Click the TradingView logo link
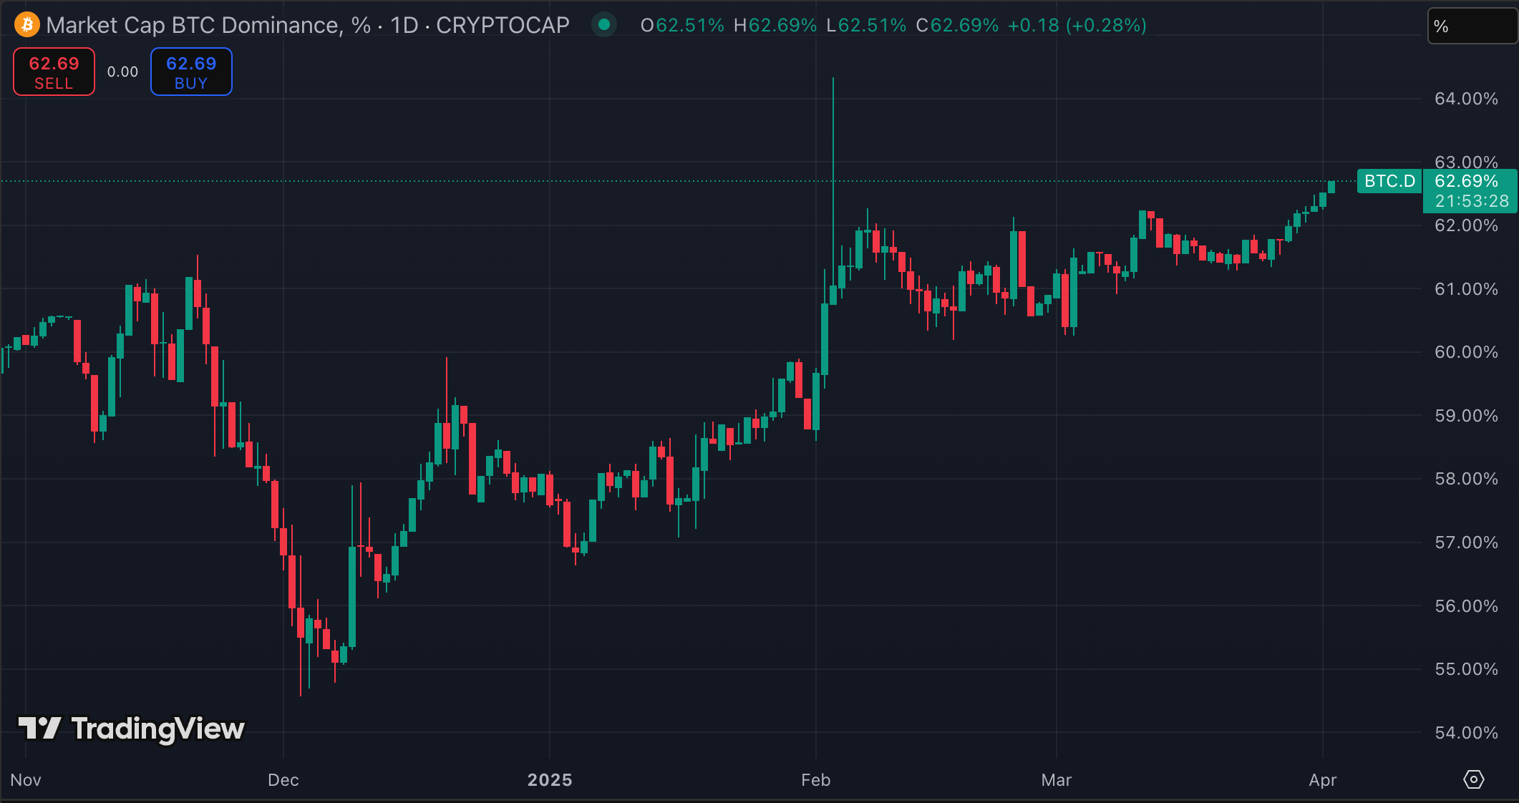The width and height of the screenshot is (1519, 803). pos(132,729)
